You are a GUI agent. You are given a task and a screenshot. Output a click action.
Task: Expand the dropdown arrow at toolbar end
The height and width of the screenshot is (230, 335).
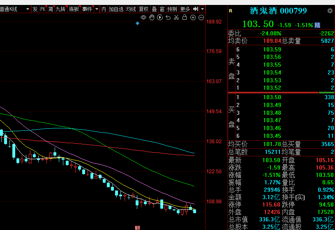pyautogui.click(x=202, y=9)
